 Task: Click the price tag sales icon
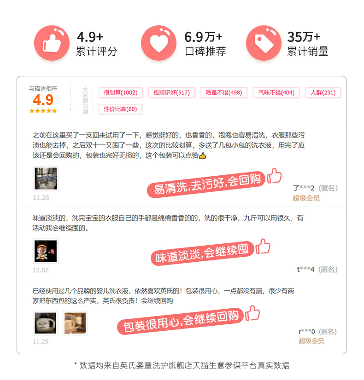pos(264,43)
